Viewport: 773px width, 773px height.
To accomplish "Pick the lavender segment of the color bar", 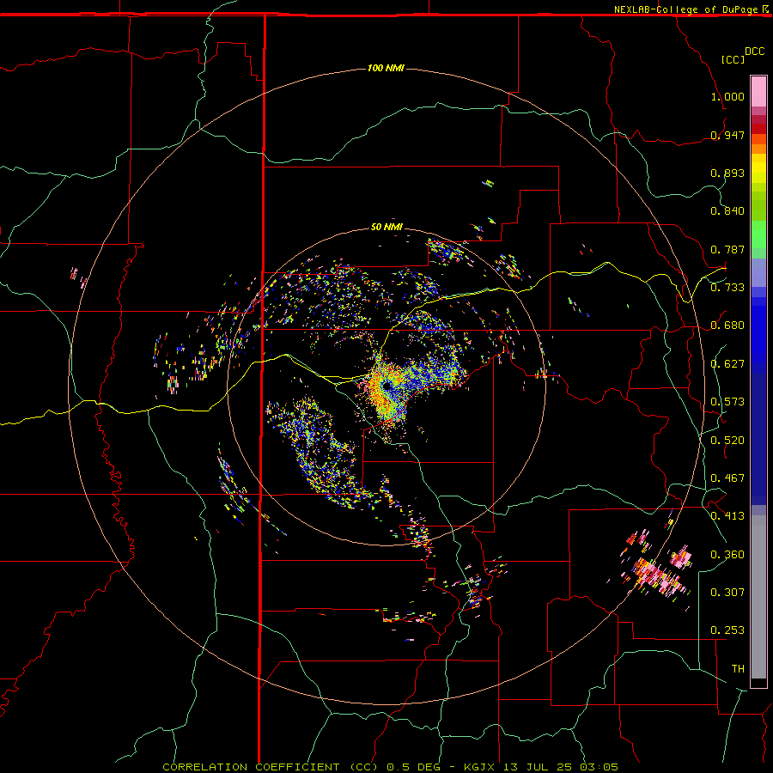I will pyautogui.click(x=758, y=272).
